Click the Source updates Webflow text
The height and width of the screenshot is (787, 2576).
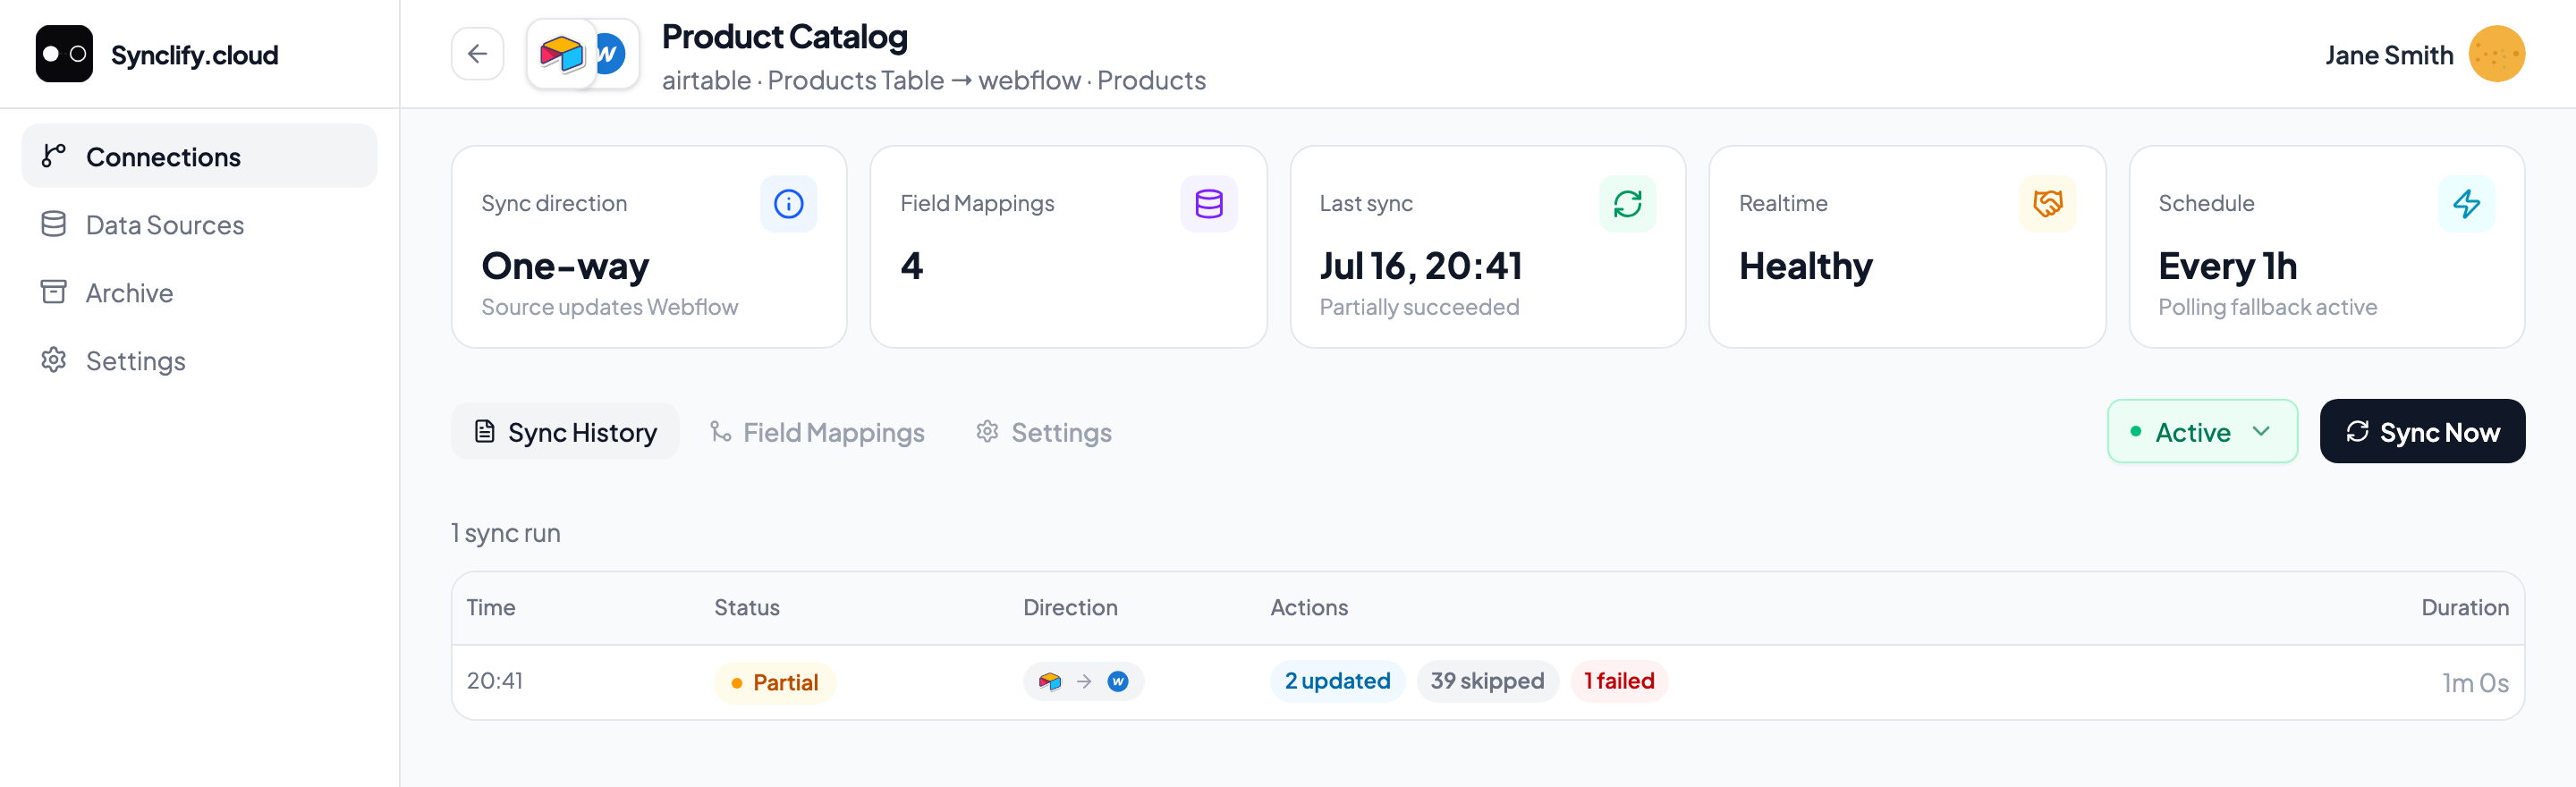coord(609,307)
